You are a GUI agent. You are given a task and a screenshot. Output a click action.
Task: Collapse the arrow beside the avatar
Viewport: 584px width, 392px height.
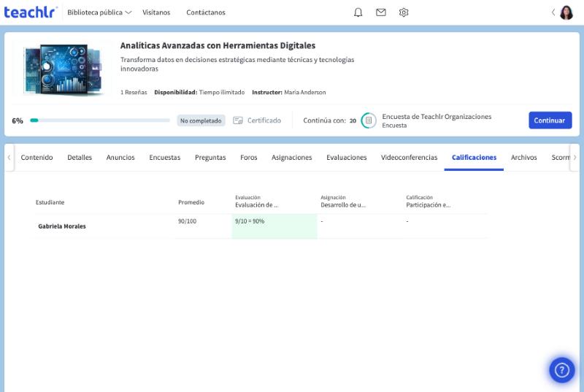coord(553,12)
